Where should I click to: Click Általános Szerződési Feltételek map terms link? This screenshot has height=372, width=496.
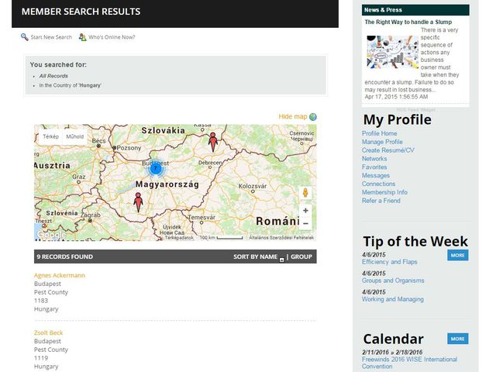click(x=281, y=237)
